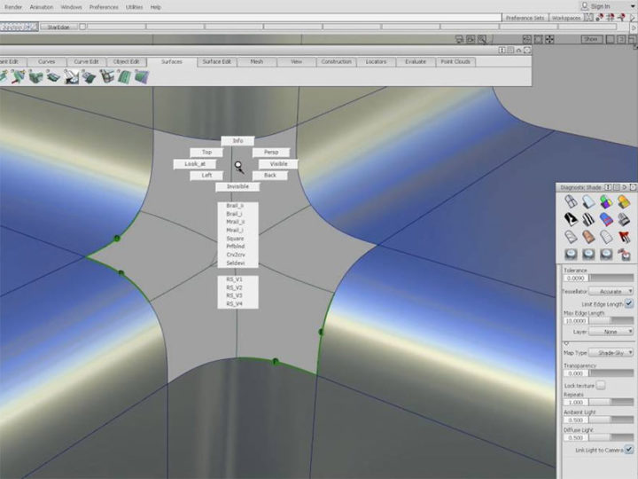The image size is (638, 479).
Task: Switch to the Point Clouds shelf tab
Action: point(455,61)
